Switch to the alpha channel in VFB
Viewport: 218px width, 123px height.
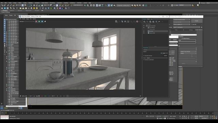tap(45, 22)
